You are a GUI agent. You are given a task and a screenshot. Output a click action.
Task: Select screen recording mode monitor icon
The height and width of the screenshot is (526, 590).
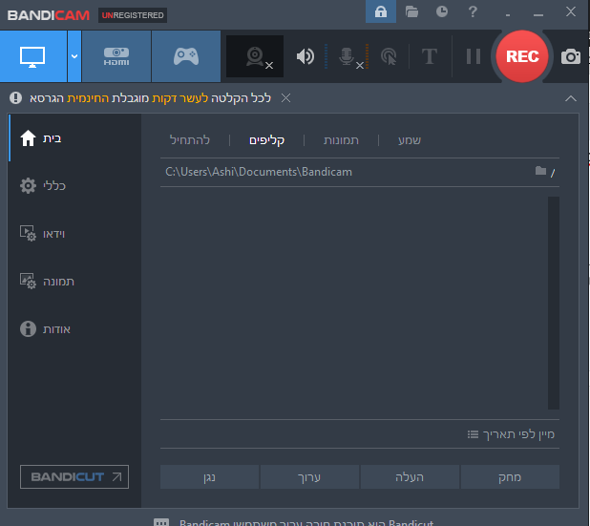pos(33,56)
